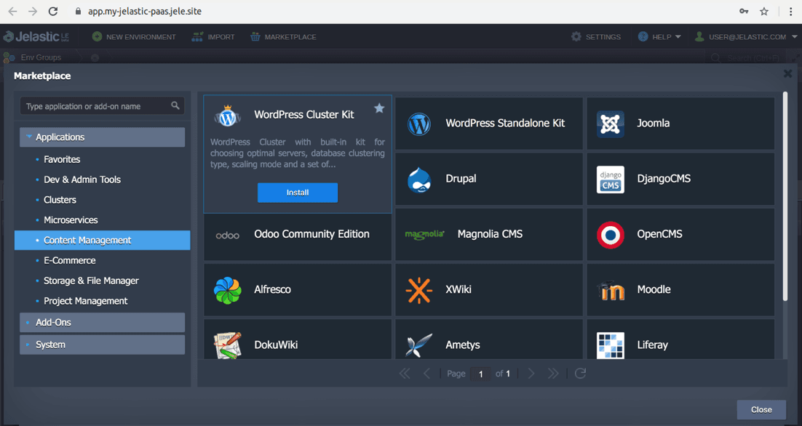Image resolution: width=802 pixels, height=426 pixels.
Task: Select the Content Management category
Action: point(103,240)
